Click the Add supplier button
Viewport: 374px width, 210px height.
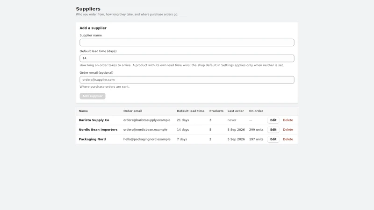[92, 96]
